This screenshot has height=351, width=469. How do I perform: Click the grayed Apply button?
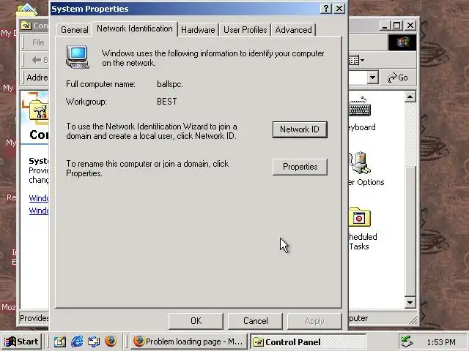[314, 321]
